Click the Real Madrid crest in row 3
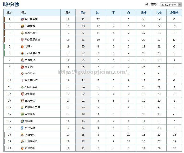 (x=22, y=33)
